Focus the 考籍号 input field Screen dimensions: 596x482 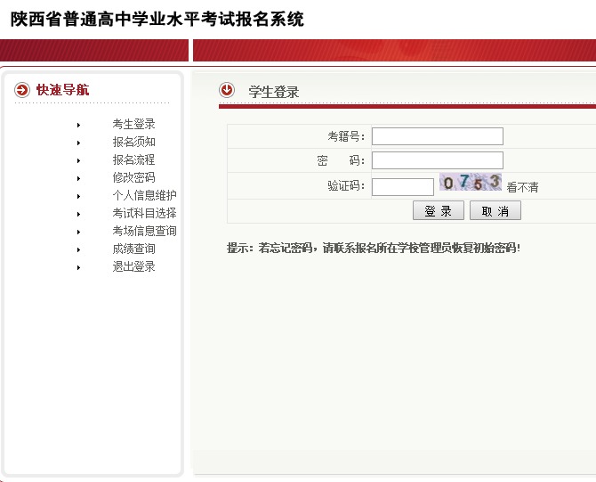point(437,136)
